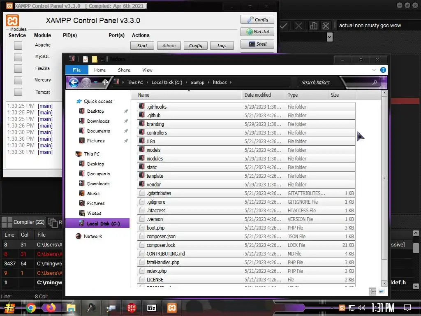421x316 pixels.
Task: Select the modules folder icon
Action: click(x=142, y=158)
